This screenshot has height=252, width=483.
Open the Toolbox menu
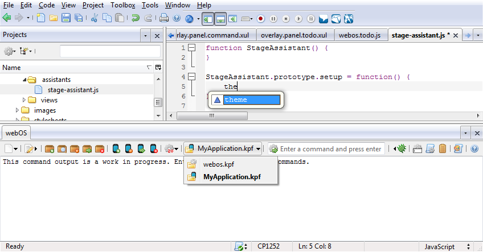coord(122,5)
